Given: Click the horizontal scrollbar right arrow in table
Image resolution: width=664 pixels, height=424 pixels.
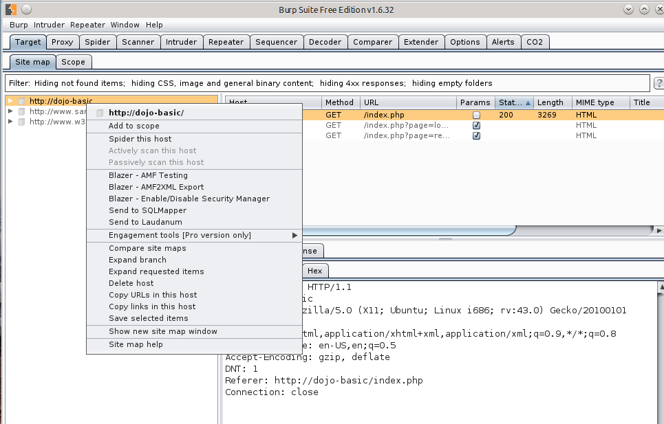Looking at the screenshot, I should (659, 230).
